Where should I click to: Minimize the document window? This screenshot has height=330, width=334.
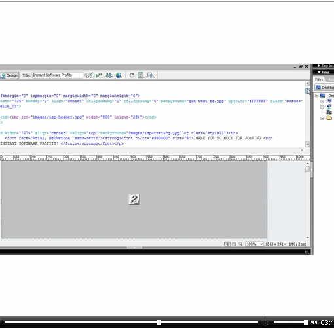295,67
